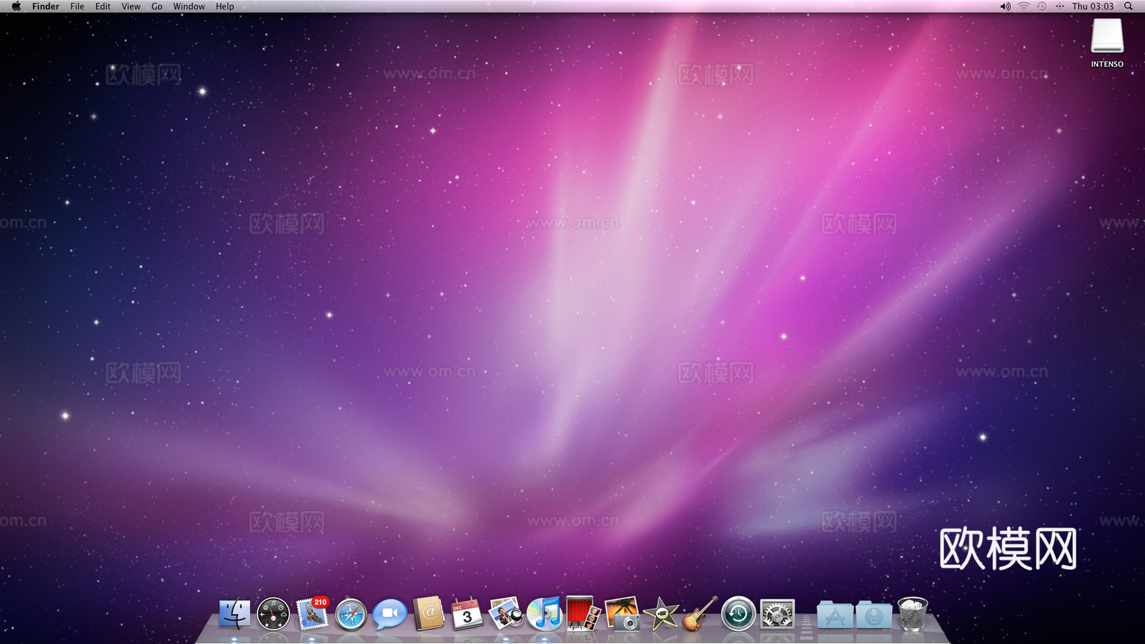Viewport: 1145px width, 644px height.
Task: Open GarageBand guitar icon
Action: [x=700, y=613]
